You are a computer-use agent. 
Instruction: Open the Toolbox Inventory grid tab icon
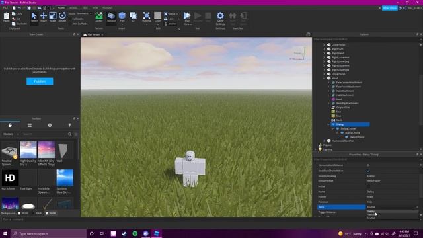coord(30,125)
